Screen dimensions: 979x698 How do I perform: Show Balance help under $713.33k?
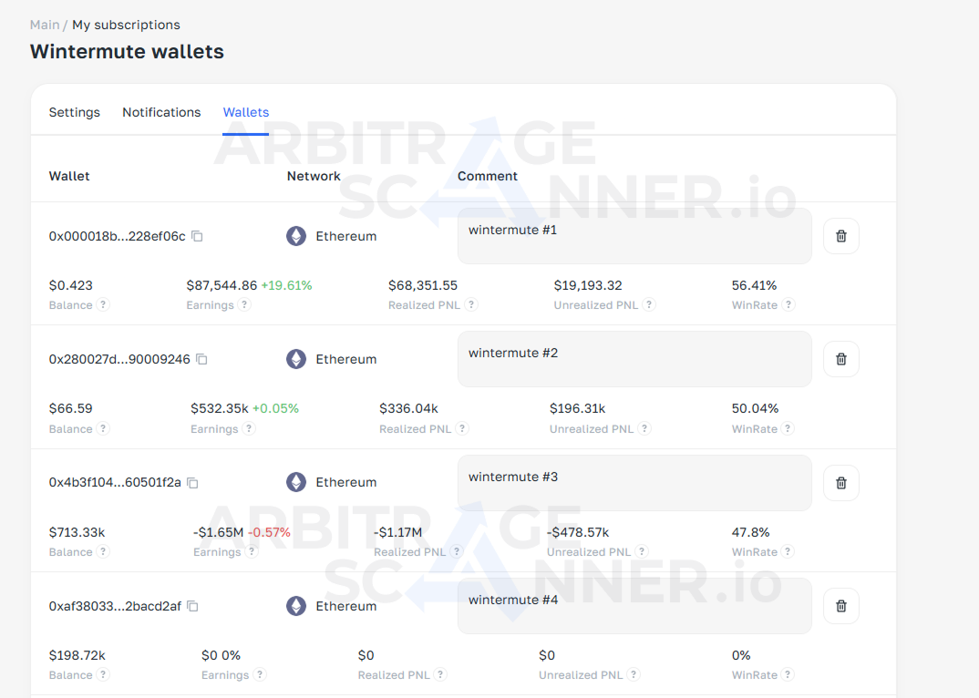coord(103,551)
